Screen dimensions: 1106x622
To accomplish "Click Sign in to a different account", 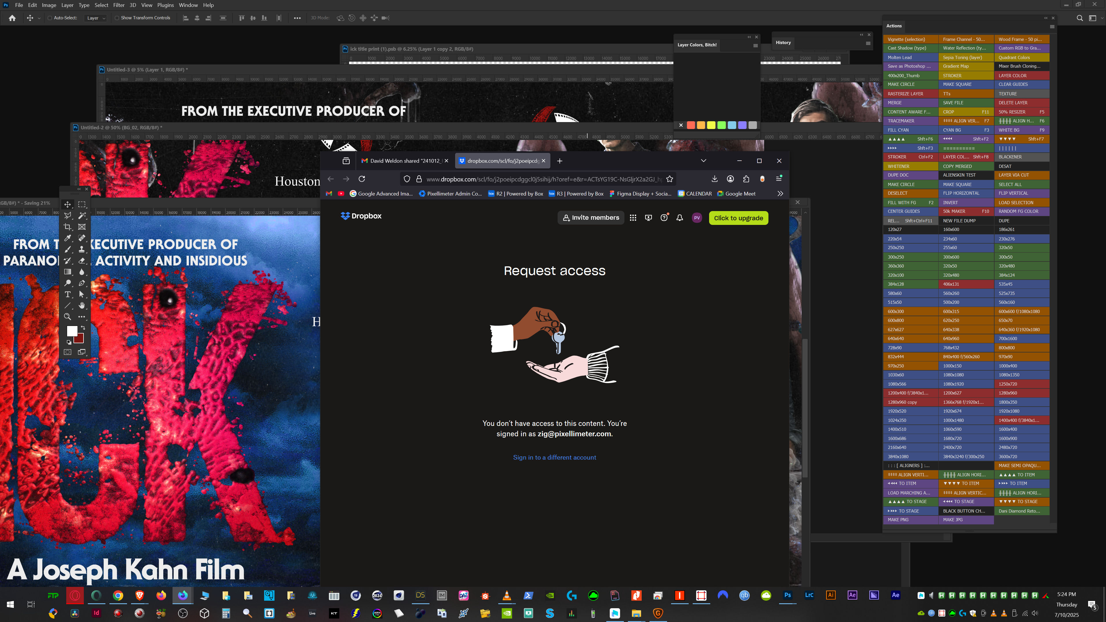I will (x=554, y=457).
